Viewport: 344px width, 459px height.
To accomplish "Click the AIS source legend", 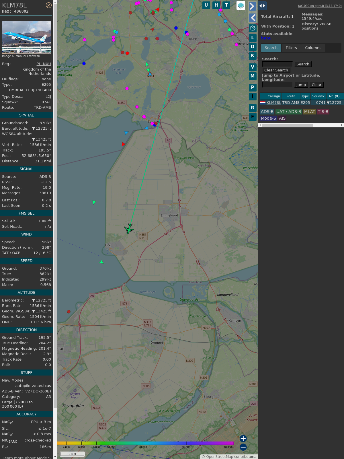I will 282,118.
